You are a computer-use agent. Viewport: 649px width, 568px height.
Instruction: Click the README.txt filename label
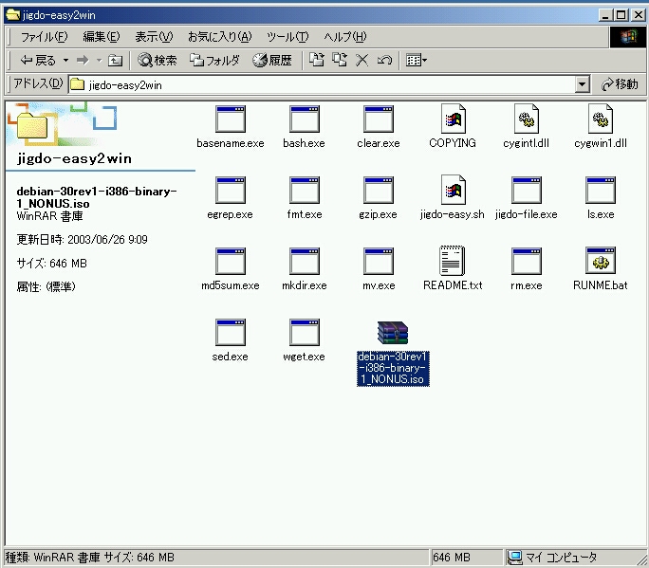tap(453, 285)
